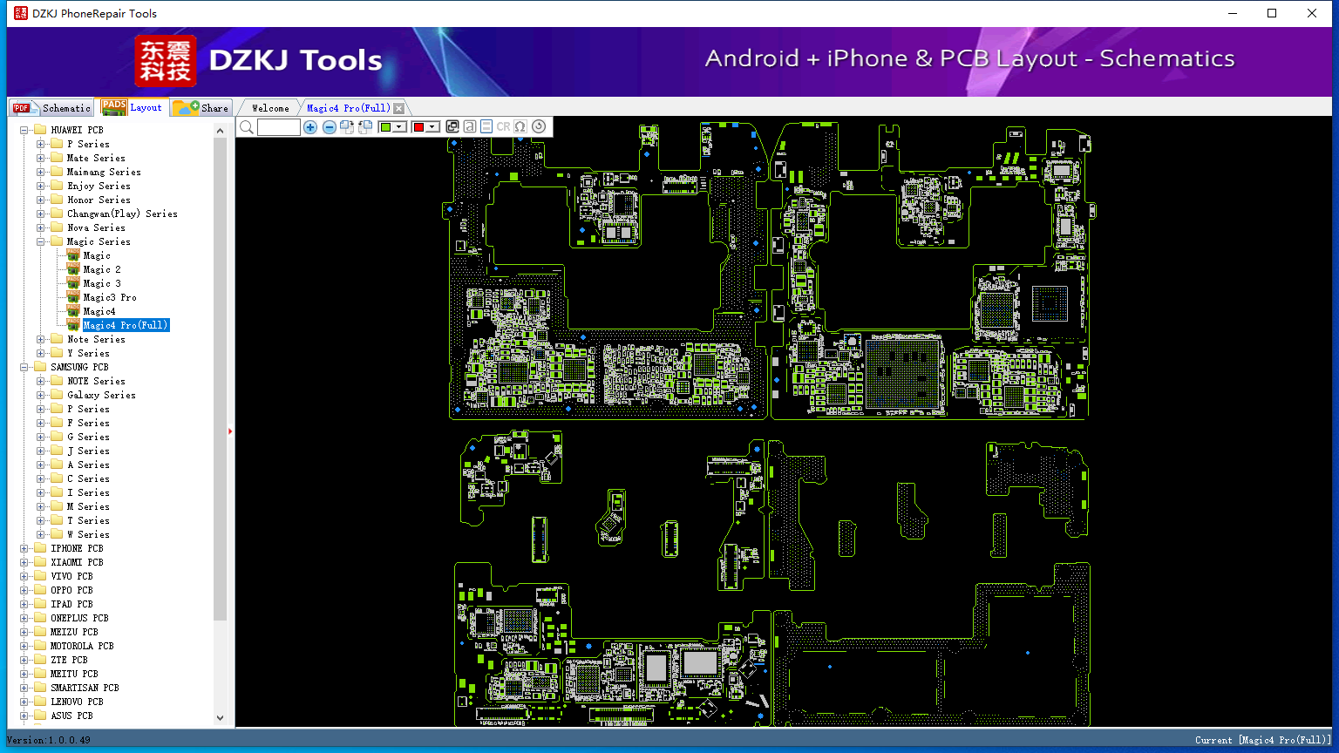This screenshot has width=1339, height=753.
Task: Switch to the Layout tab
Action: [132, 107]
